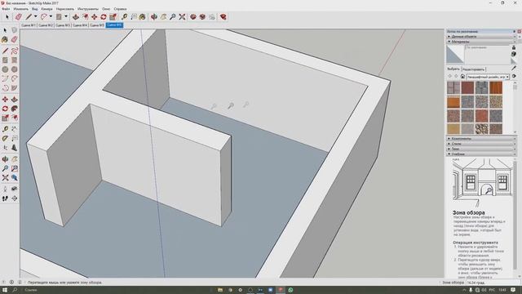Open the Windows Start button
This screenshot has height=294, width=522.
pyautogui.click(x=5, y=290)
